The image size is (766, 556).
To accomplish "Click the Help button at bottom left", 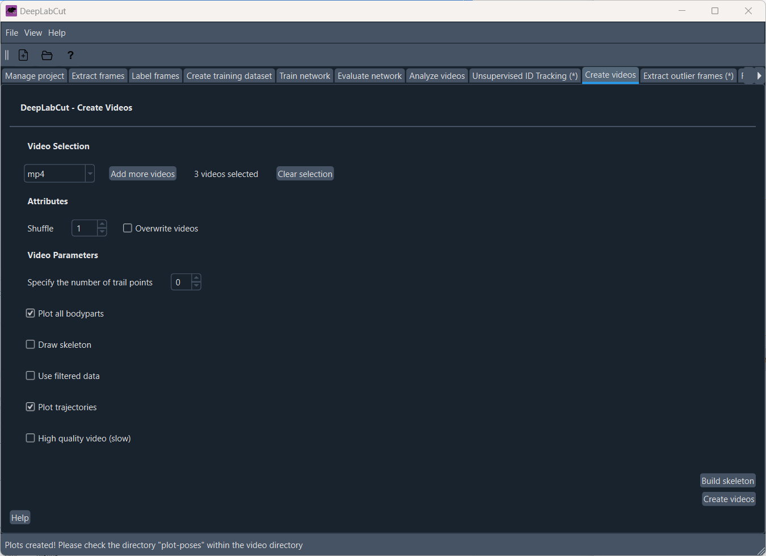I will [20, 517].
